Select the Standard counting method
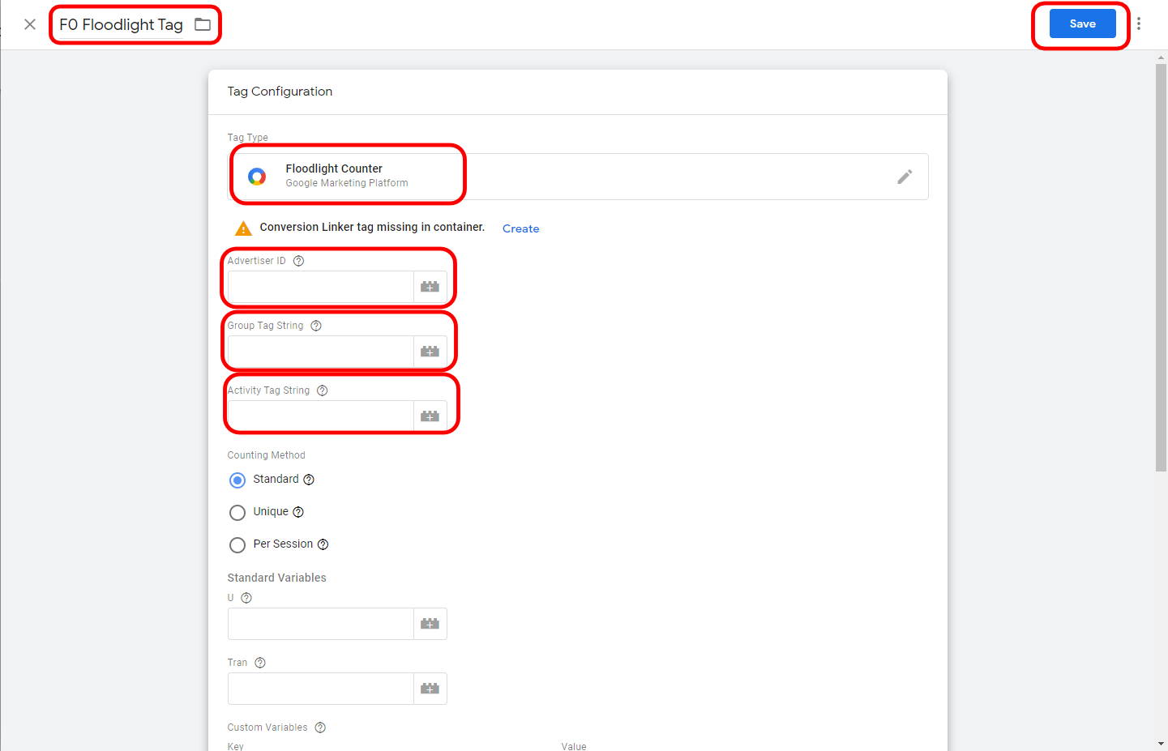The width and height of the screenshot is (1168, 751). click(x=237, y=480)
